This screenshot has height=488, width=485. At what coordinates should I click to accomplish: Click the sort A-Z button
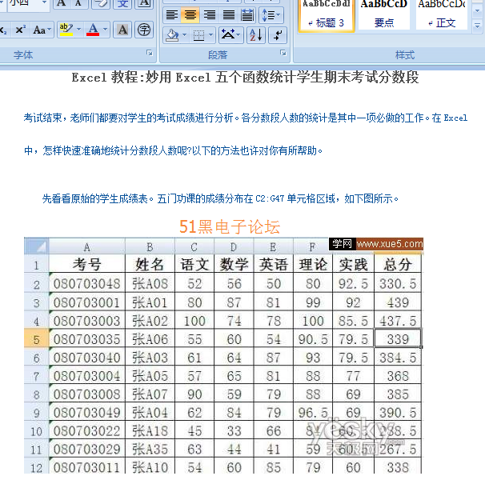[256, 35]
